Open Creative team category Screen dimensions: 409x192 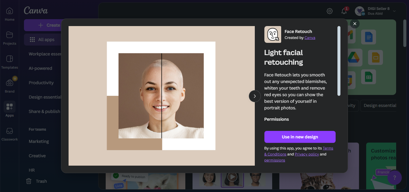(37, 156)
